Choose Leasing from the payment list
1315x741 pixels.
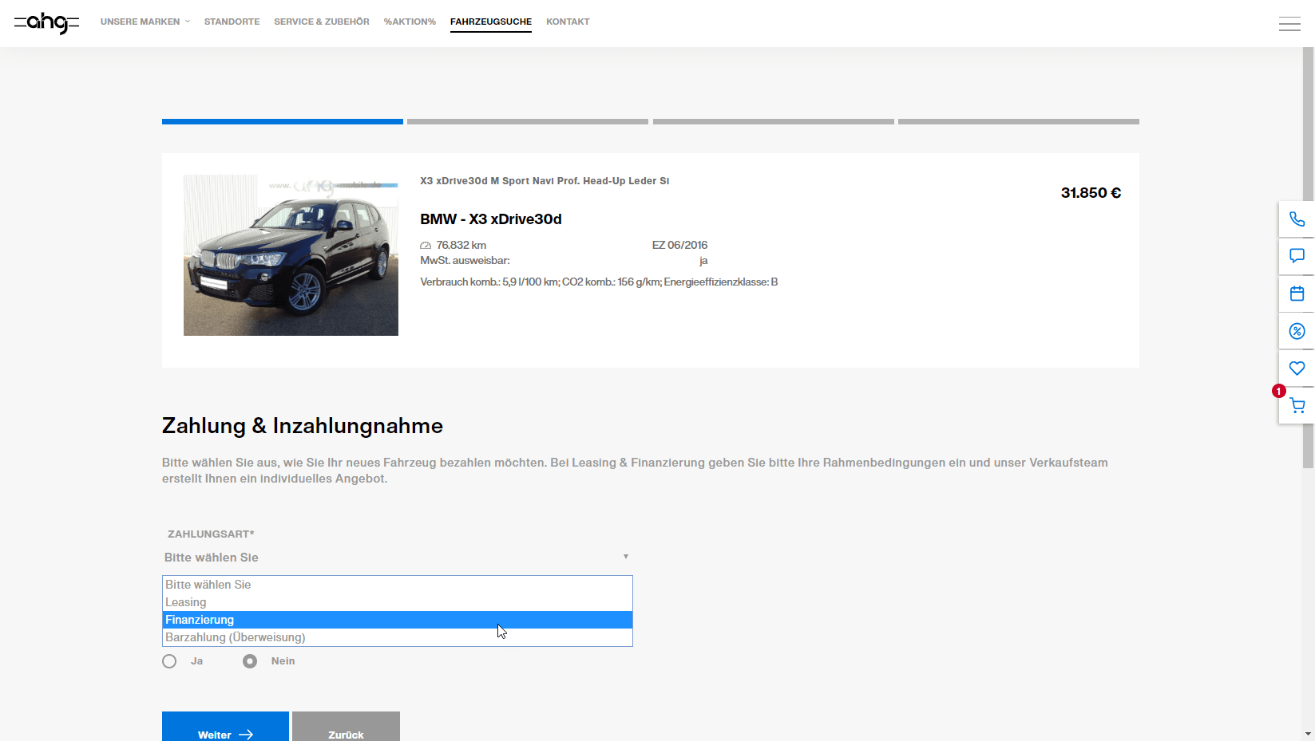(x=185, y=601)
